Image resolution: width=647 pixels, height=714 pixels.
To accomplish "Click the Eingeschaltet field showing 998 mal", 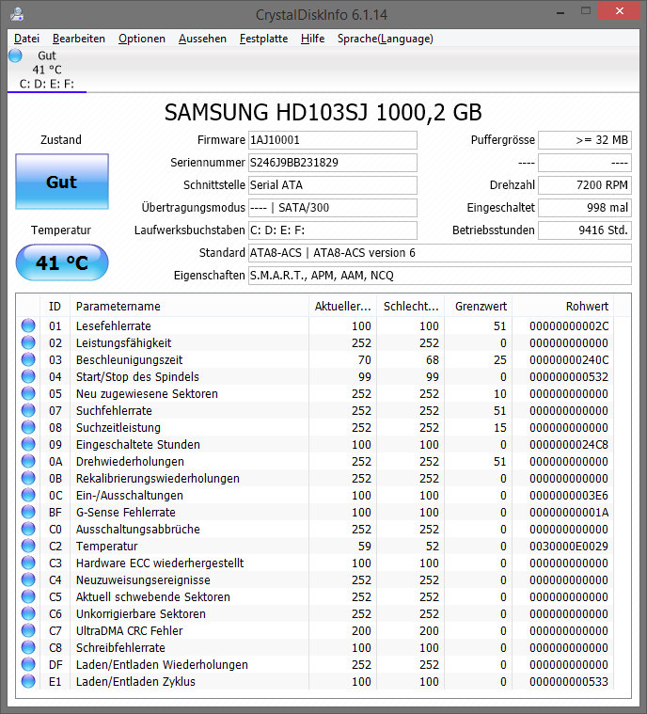I will 585,208.
